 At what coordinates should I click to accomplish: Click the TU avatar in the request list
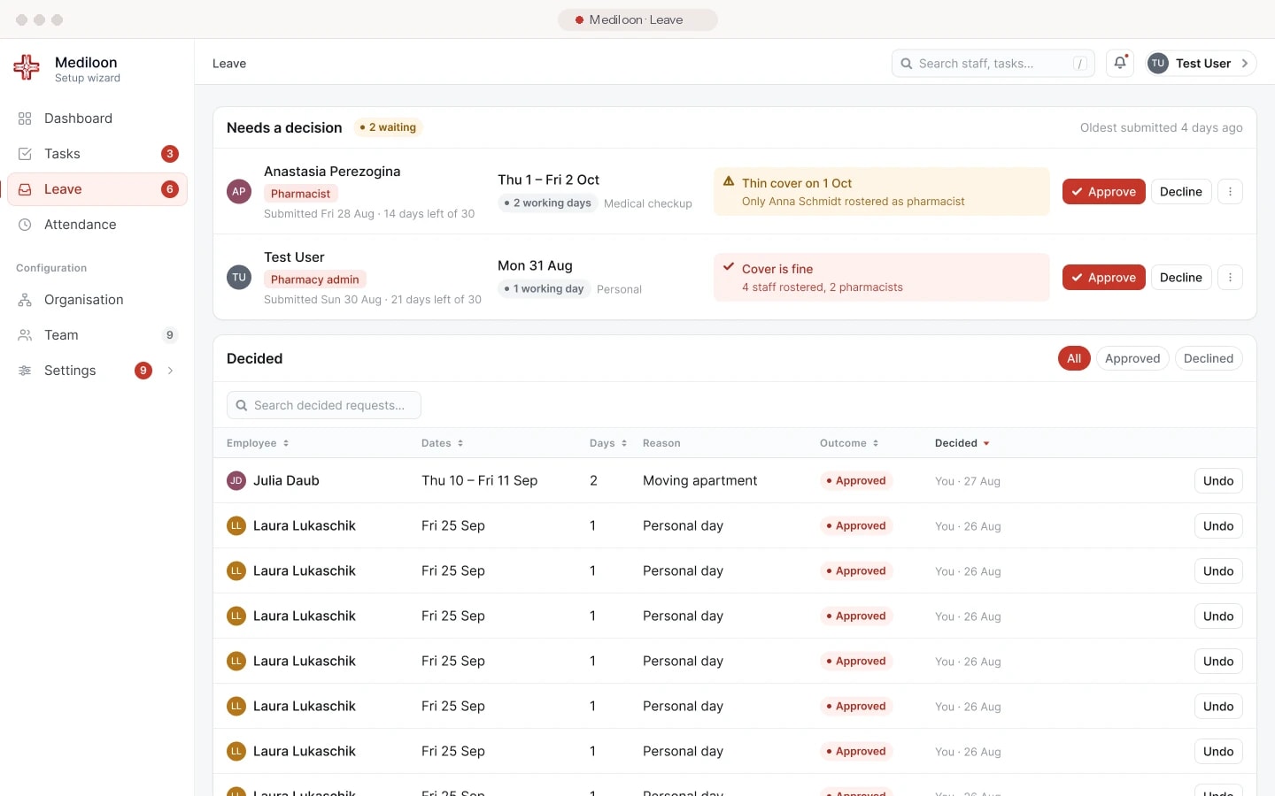point(239,277)
